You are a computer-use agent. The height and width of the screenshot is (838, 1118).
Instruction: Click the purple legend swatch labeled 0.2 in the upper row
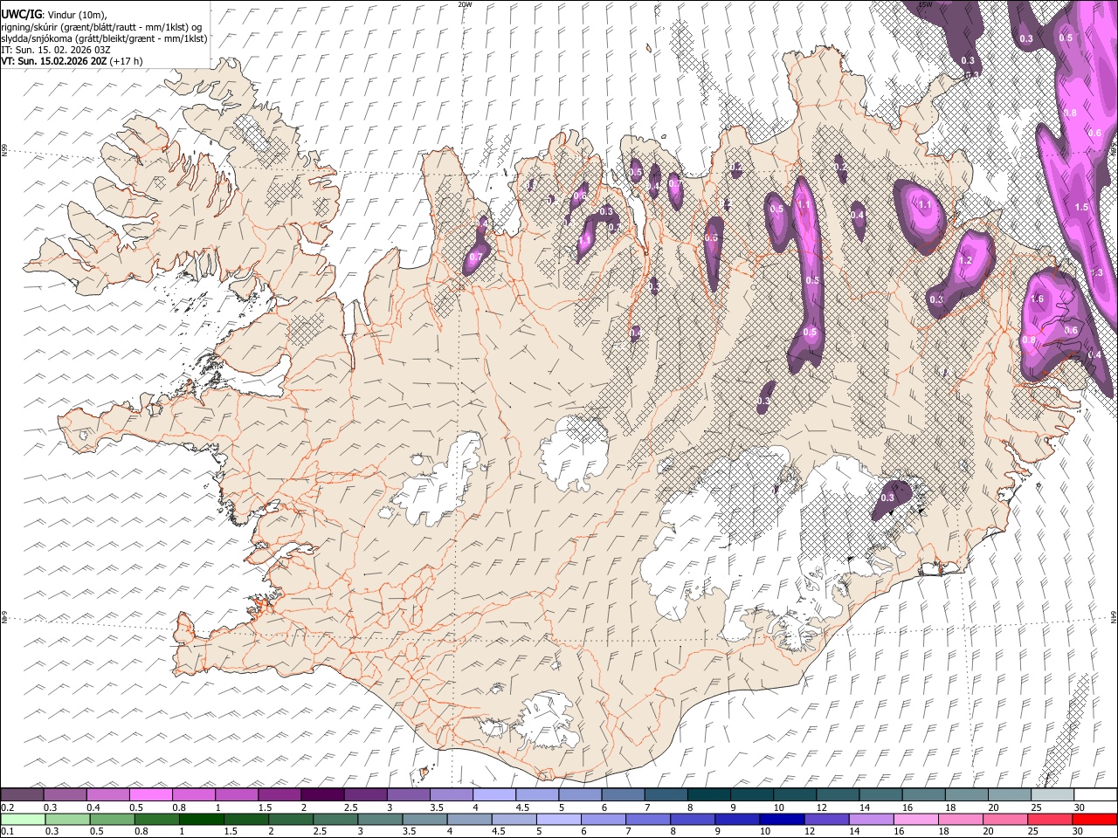tap(23, 794)
